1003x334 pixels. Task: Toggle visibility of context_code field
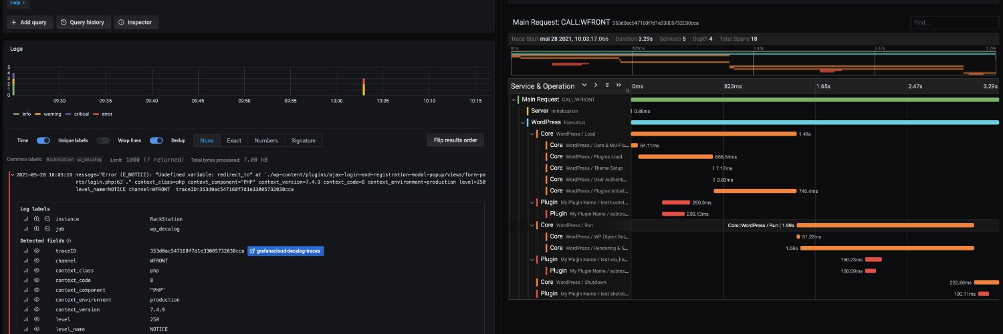tap(37, 281)
